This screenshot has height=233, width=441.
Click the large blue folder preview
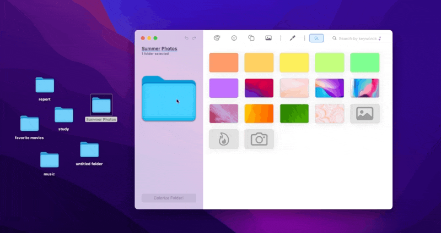click(169, 98)
